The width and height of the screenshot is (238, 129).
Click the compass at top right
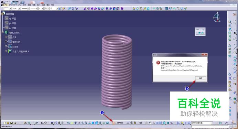[217, 17]
